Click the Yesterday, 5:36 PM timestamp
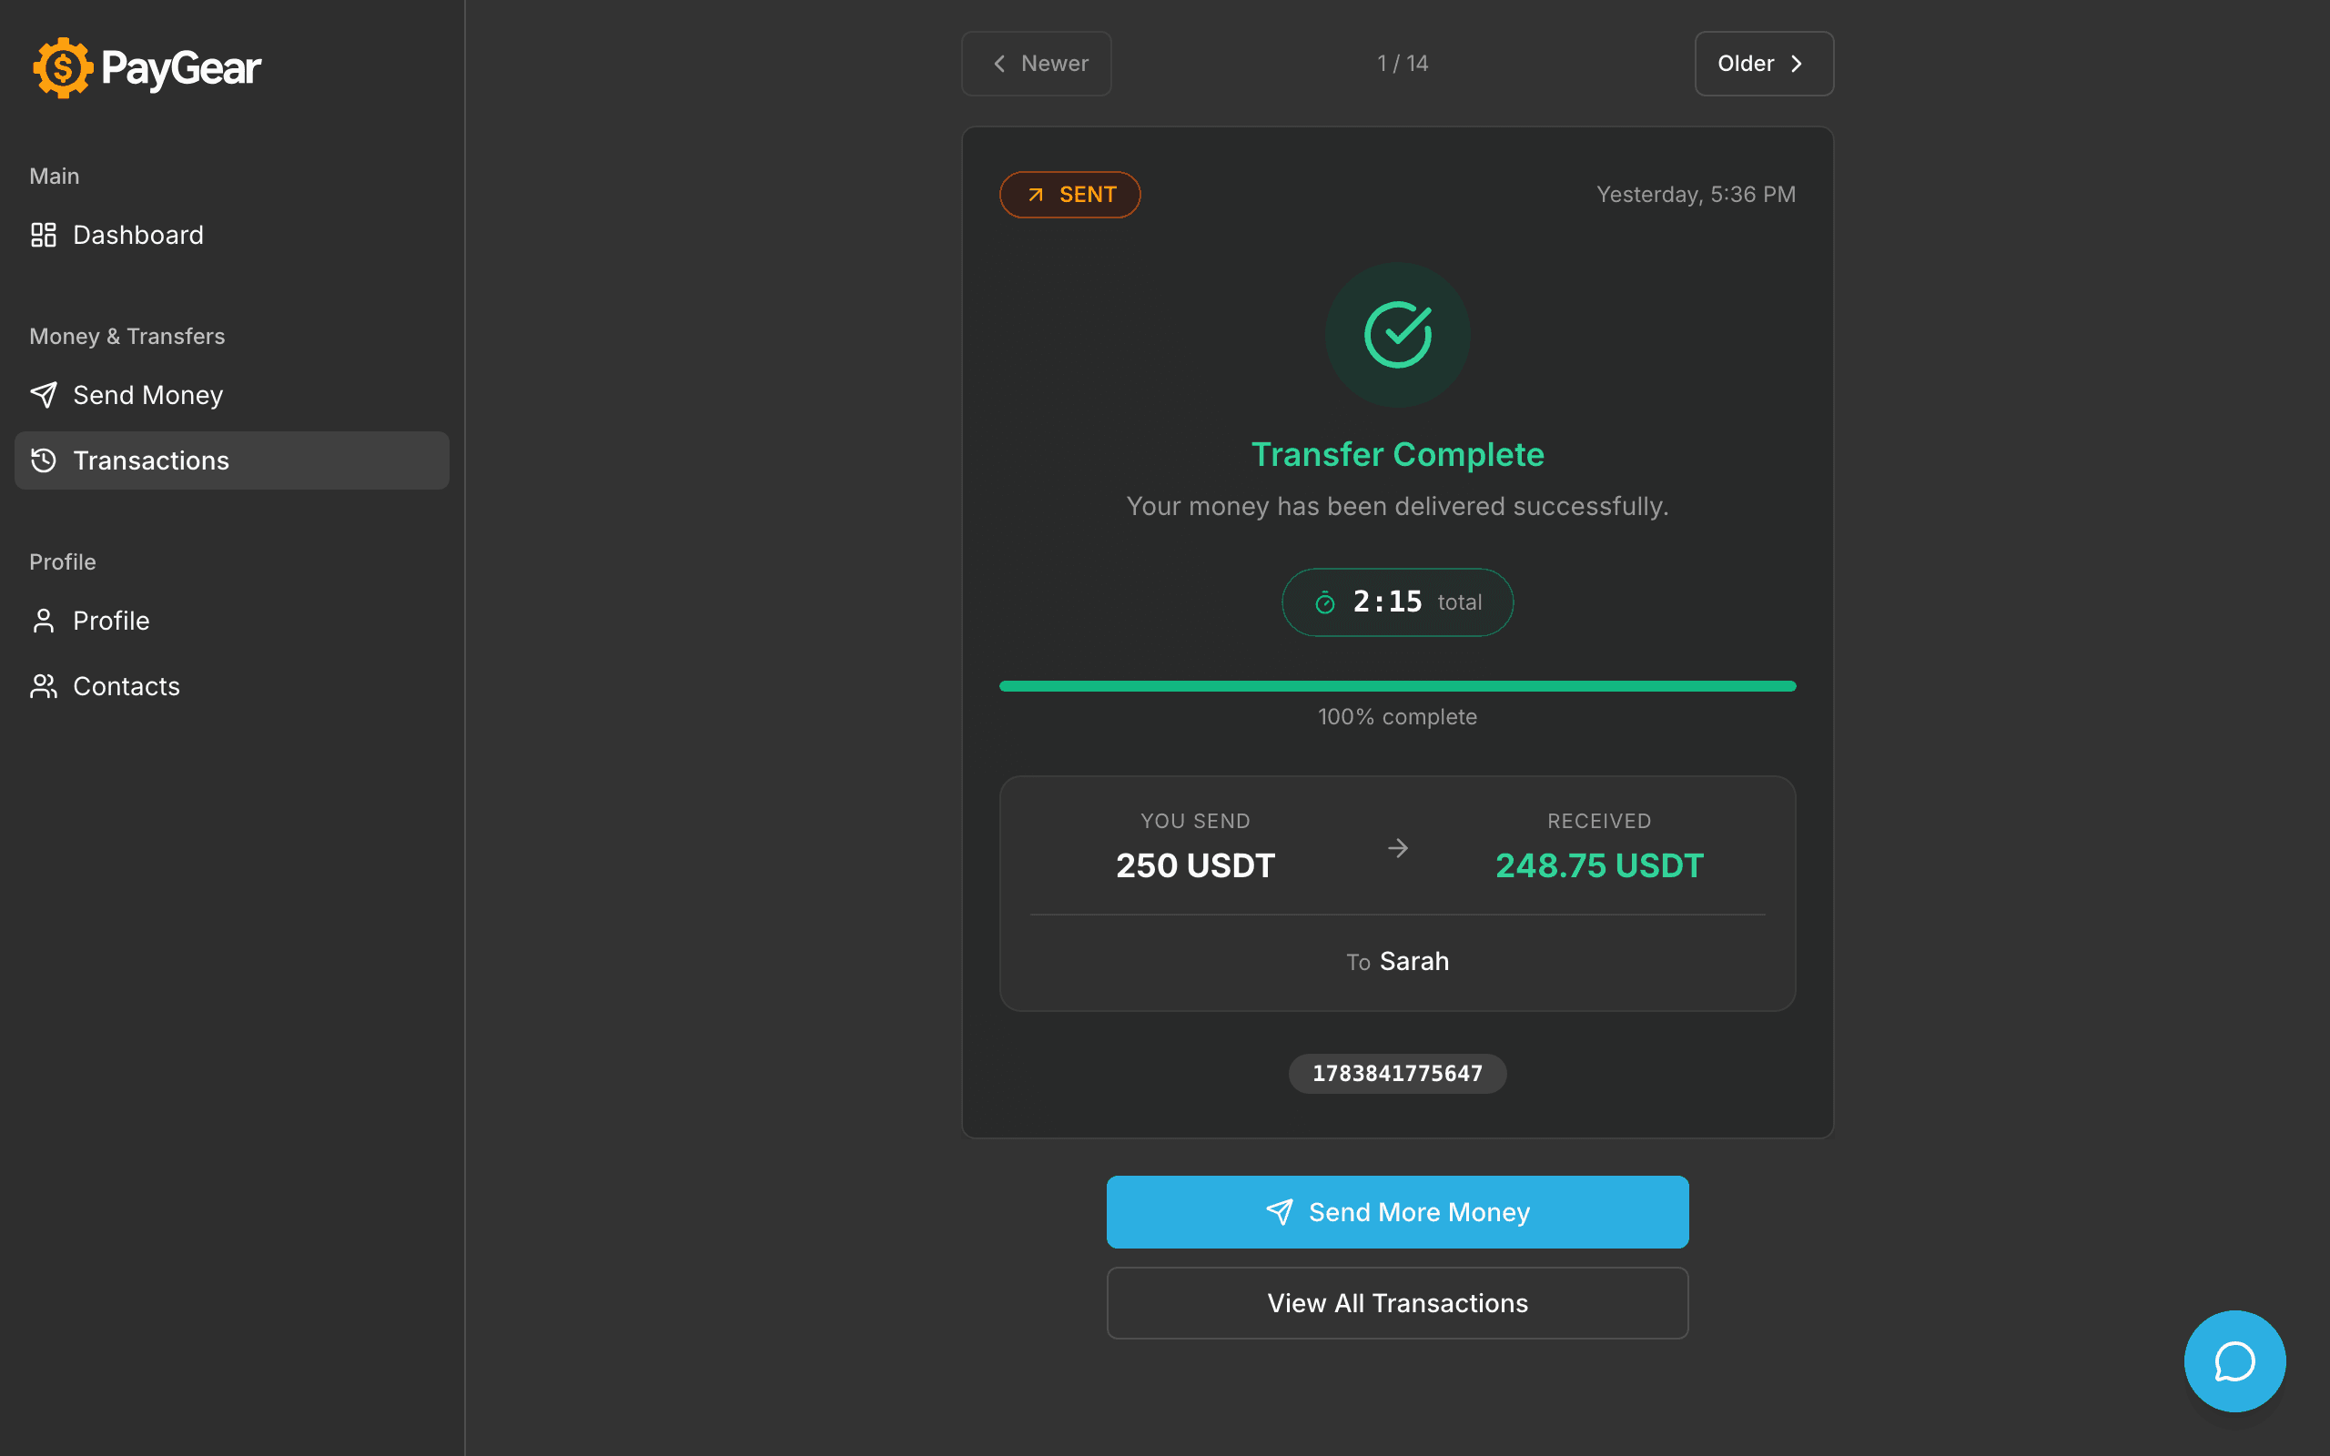This screenshot has height=1456, width=2330. pyautogui.click(x=1697, y=196)
